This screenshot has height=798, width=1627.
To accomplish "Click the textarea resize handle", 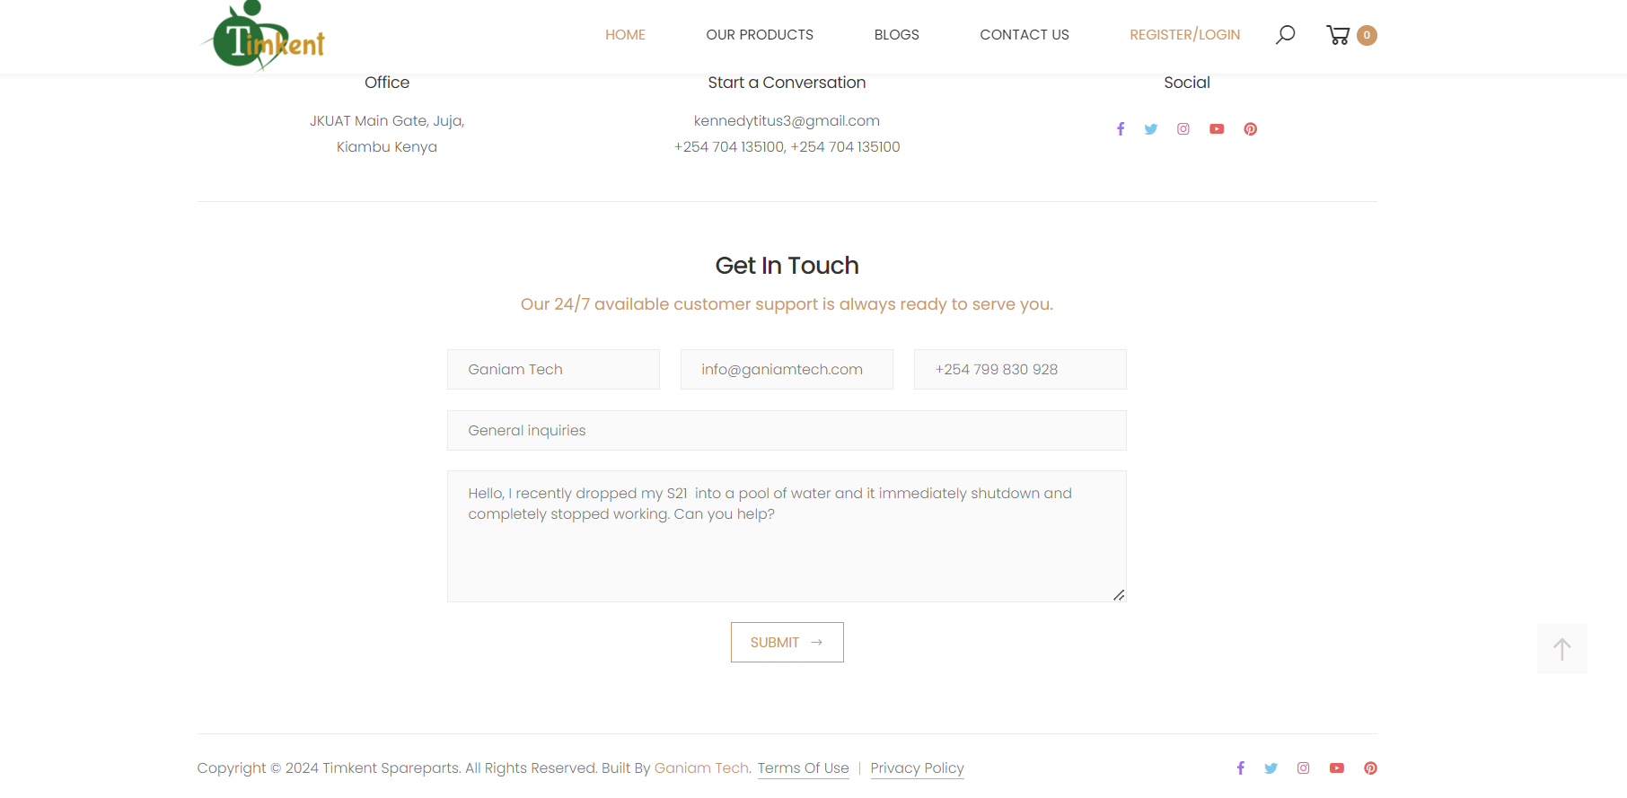I will tap(1119, 595).
